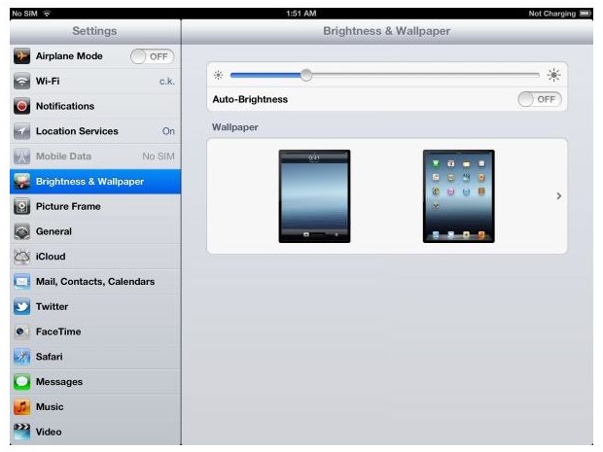
Task: Click the 'Settings' sidebar title
Action: pyautogui.click(x=94, y=31)
